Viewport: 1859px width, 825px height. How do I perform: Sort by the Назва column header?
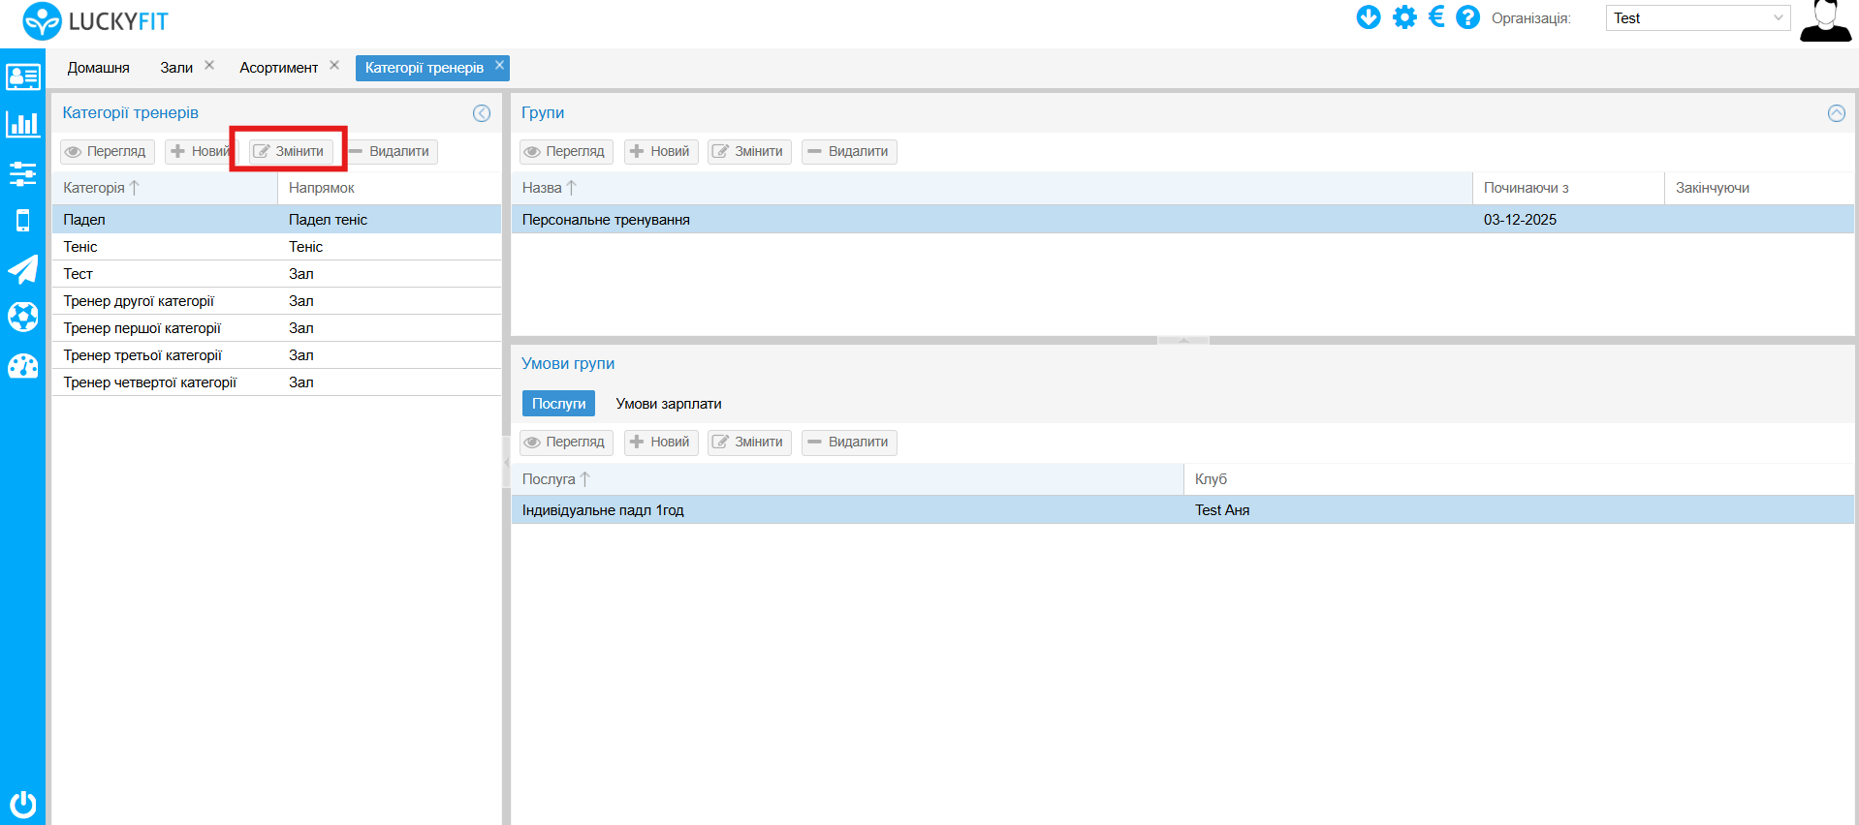(542, 188)
